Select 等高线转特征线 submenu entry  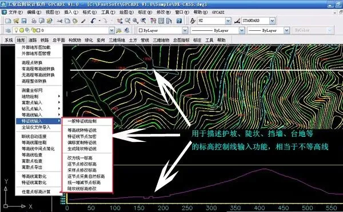pos(82,131)
